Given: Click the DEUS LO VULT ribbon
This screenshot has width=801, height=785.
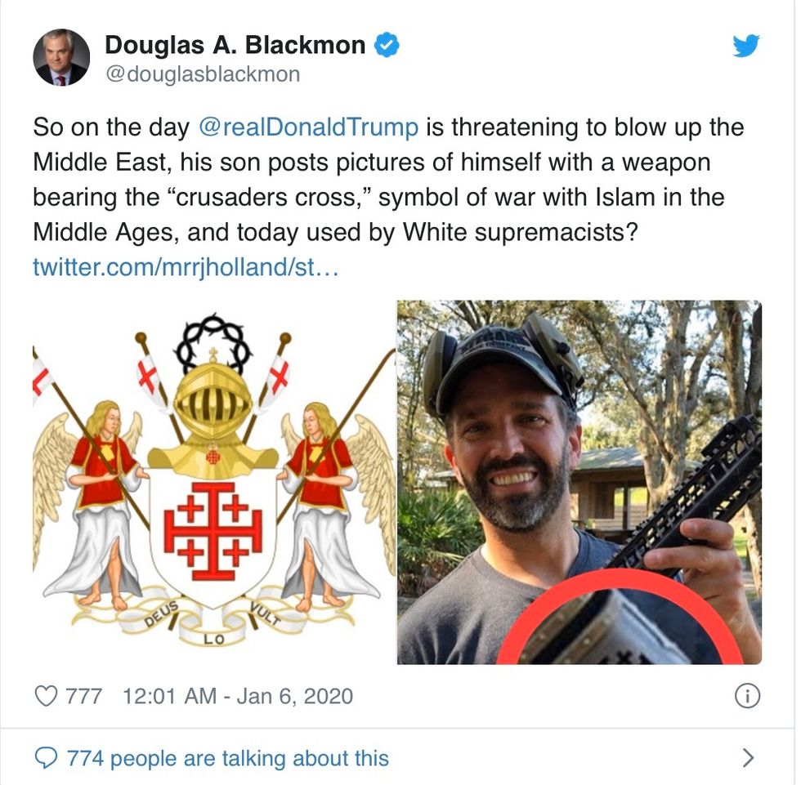Looking at the screenshot, I should (213, 620).
